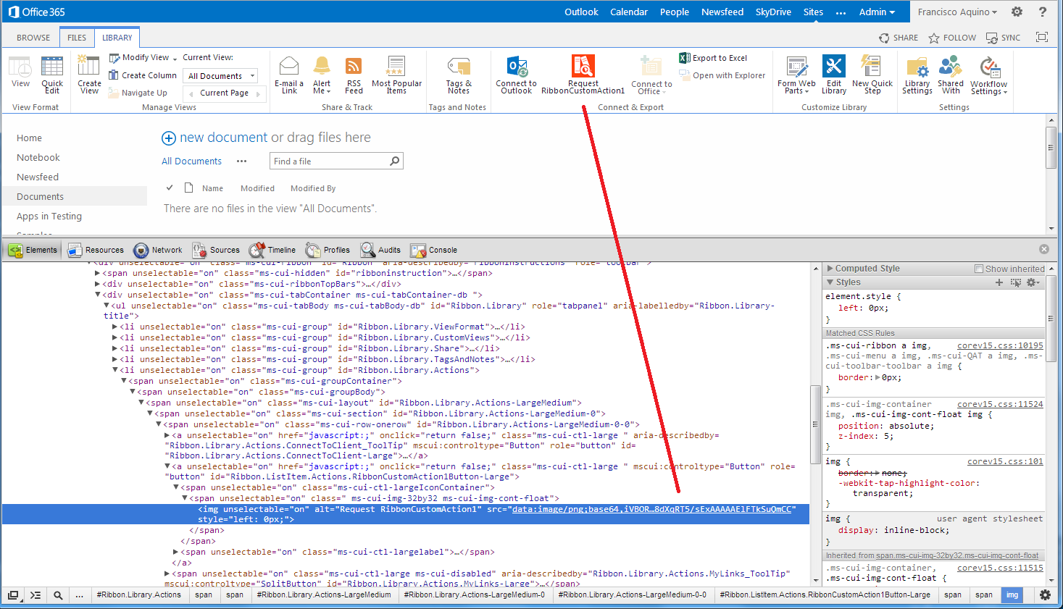This screenshot has height=609, width=1063.
Task: Click the Find a file search box
Action: pos(336,161)
